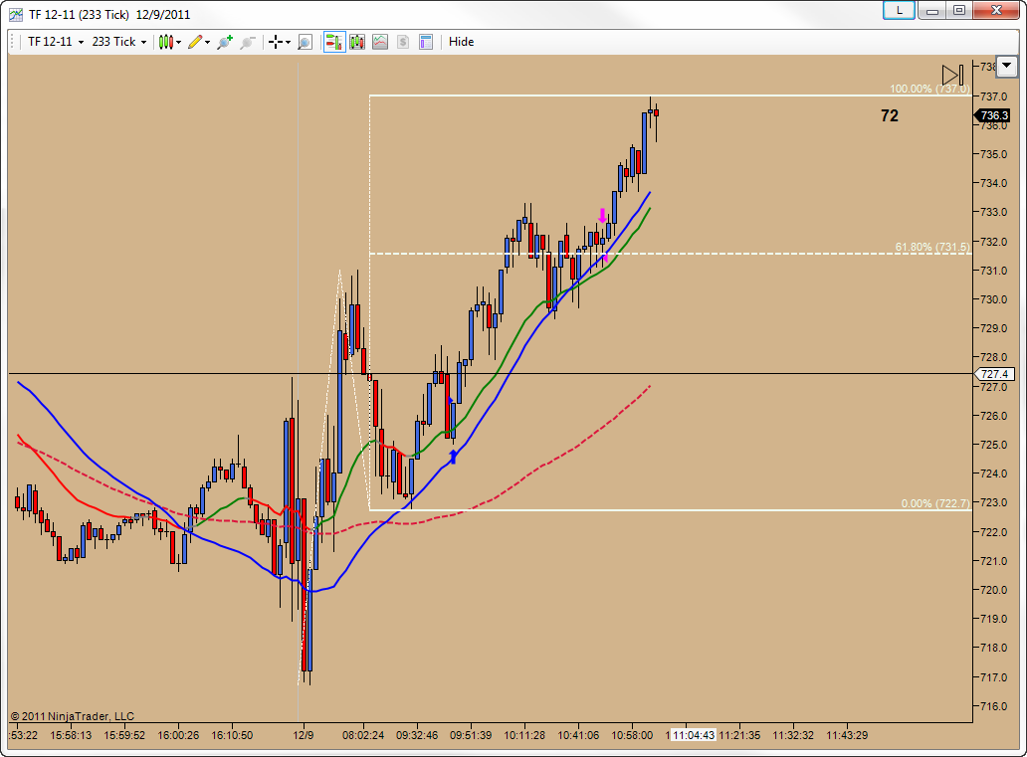The image size is (1027, 757).
Task: Click the 12/9 date label on the time axis
Action: coord(304,735)
